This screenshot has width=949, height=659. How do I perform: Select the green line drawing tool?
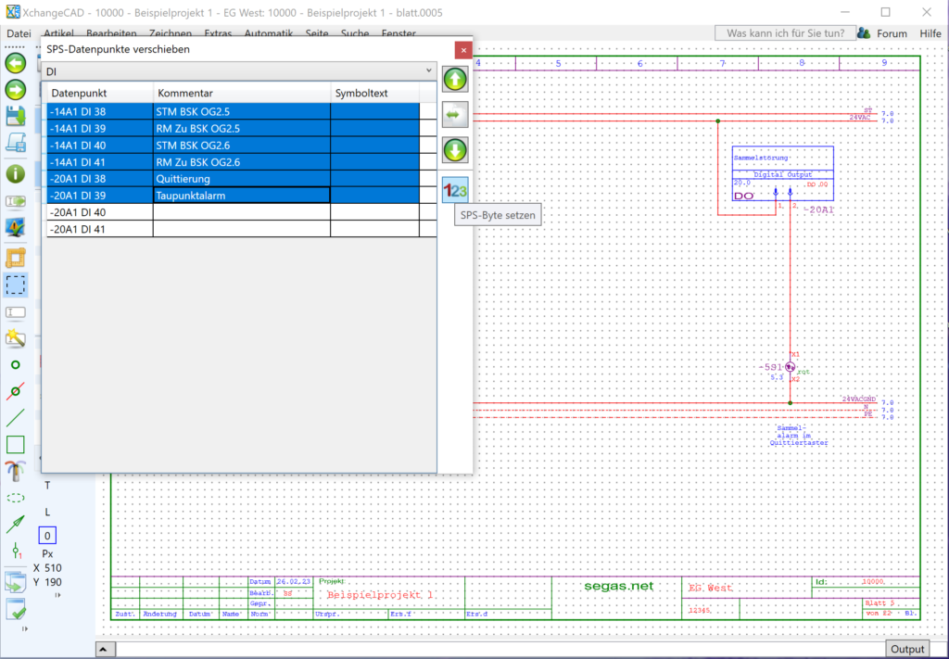pos(15,418)
